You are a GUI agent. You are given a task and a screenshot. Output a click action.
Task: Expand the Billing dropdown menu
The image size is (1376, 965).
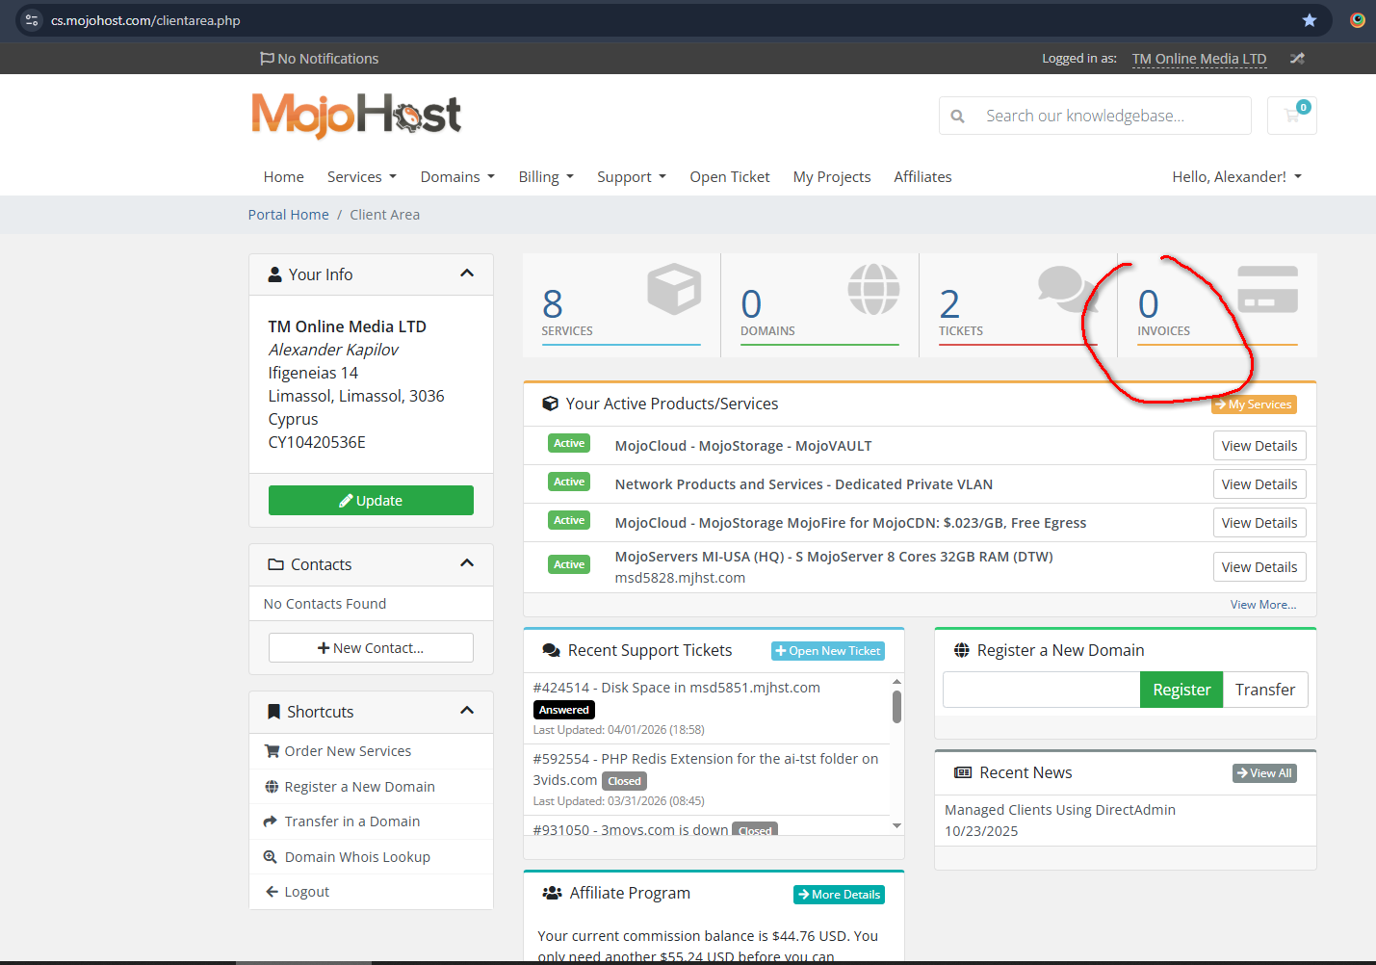click(x=546, y=177)
